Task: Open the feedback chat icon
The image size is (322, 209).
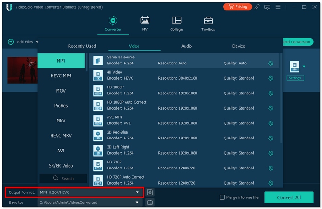Action: [267, 7]
